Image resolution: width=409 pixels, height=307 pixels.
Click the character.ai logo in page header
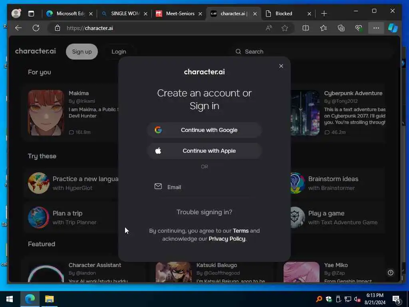point(36,51)
